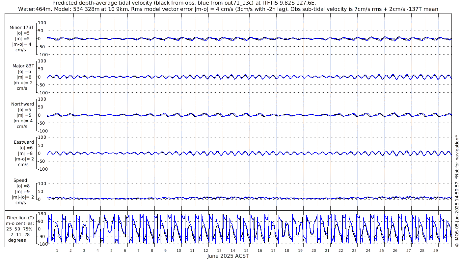Click the plot title 'Predicted depth-average tidal velocity'

(101, 3)
